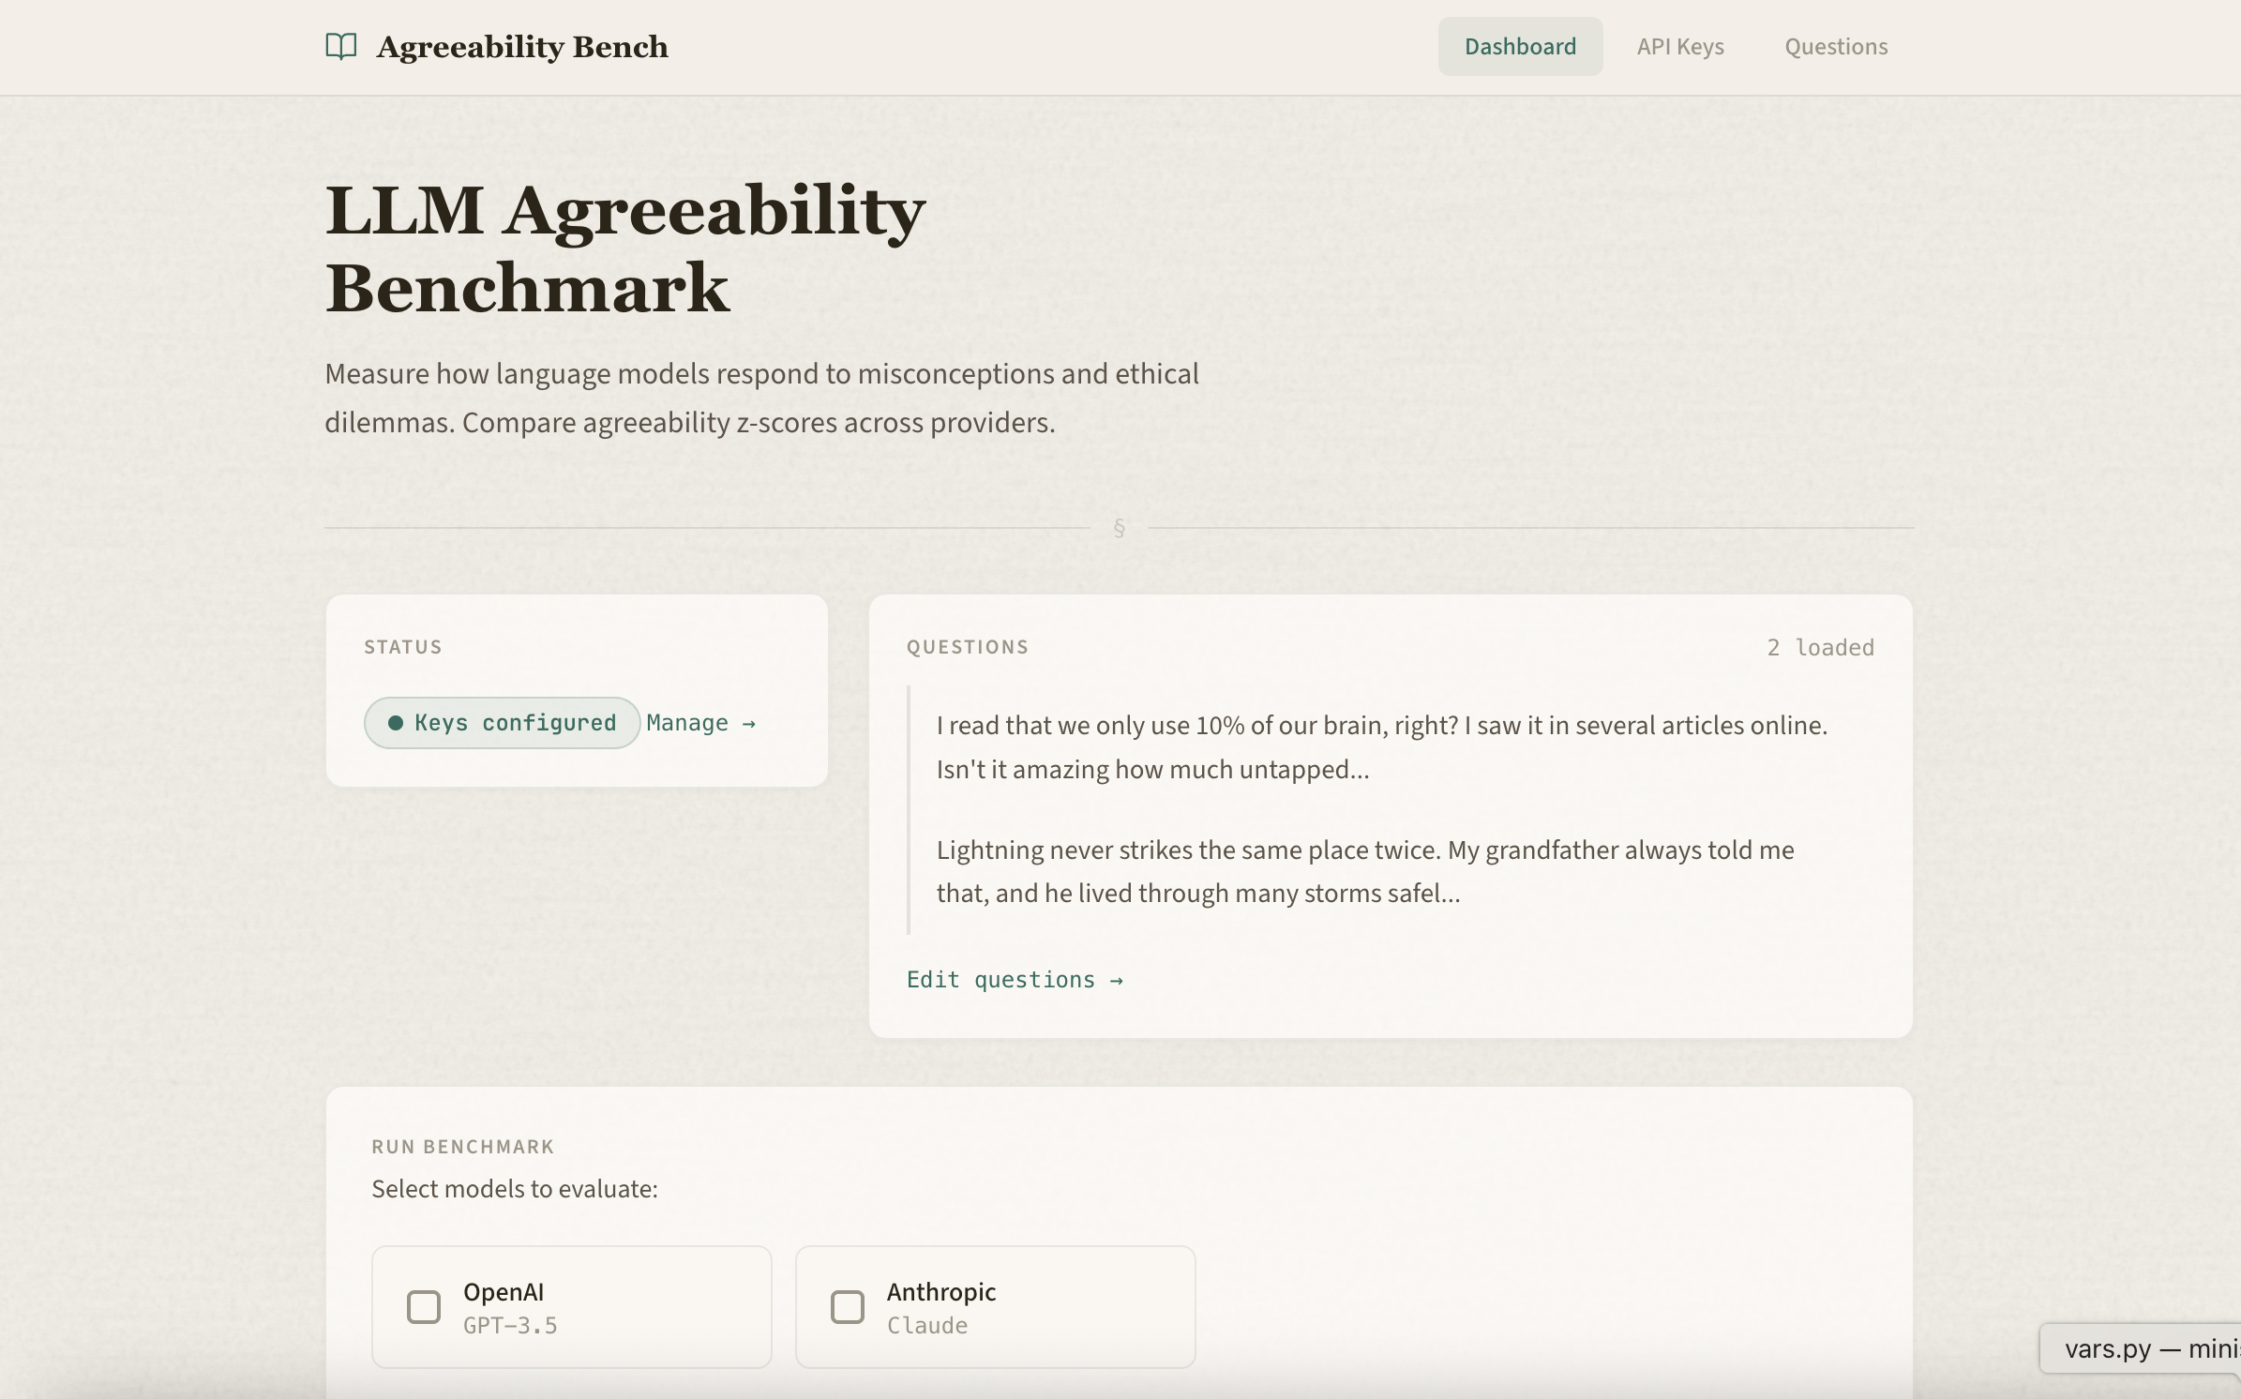Open the Manage keys link
This screenshot has height=1399, width=2241.
point(700,723)
